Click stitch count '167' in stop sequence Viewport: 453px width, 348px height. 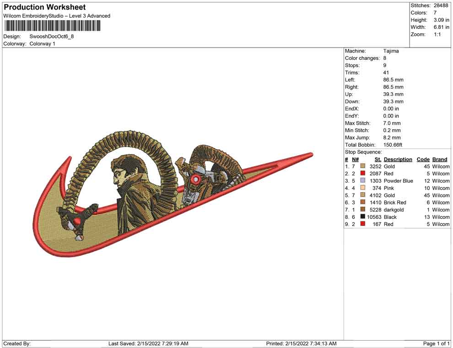(x=377, y=224)
